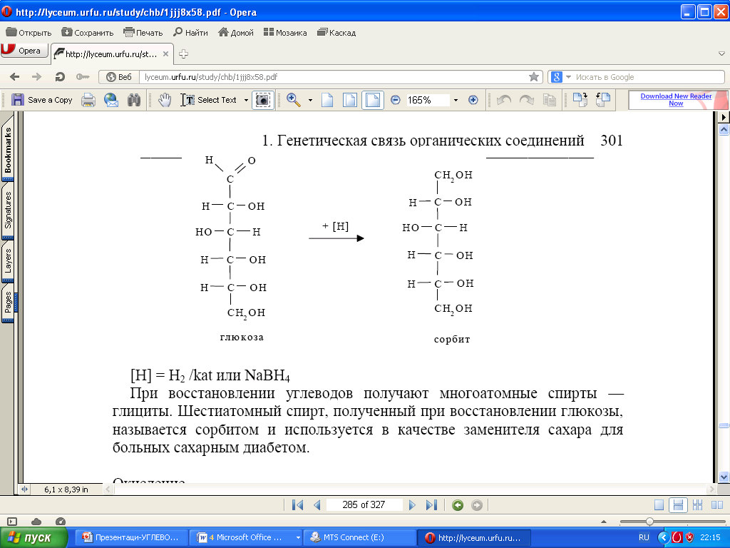
Task: Rotate page counterclockwise
Action: pyautogui.click(x=504, y=100)
